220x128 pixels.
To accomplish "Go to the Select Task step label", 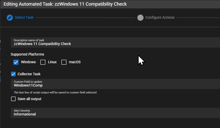I will (24, 17).
